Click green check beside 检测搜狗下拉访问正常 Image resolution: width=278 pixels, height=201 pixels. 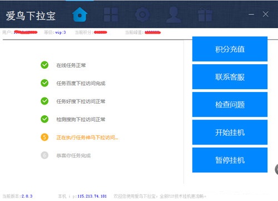(x=44, y=119)
